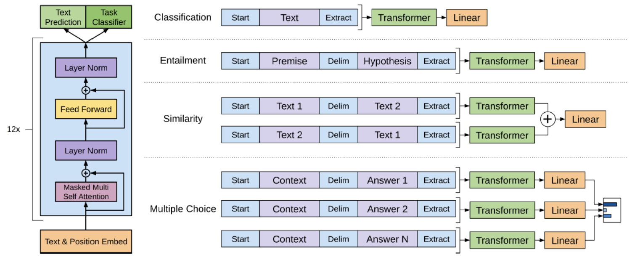Select the Linear box in Similarity section
Image resolution: width=632 pixels, height=257 pixels.
pos(585,119)
